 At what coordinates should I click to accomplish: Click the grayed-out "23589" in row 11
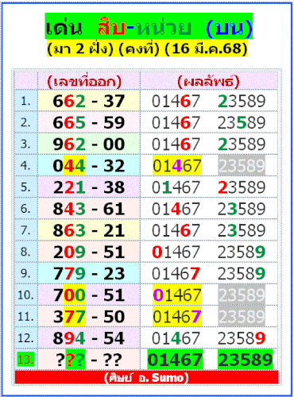click(242, 317)
